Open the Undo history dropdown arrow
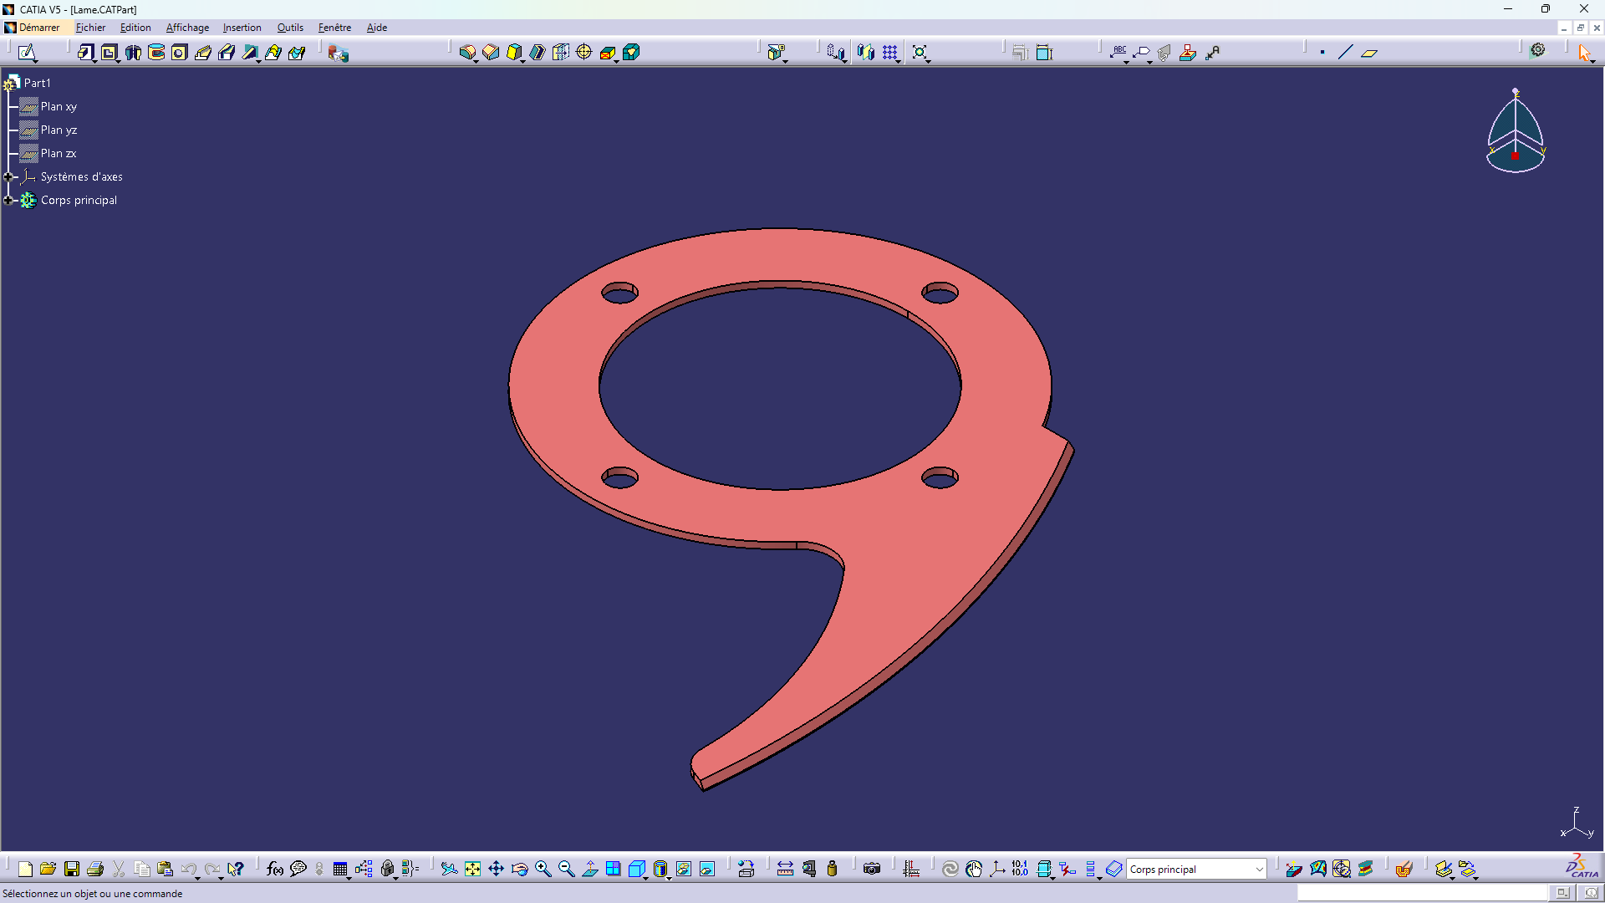 click(197, 877)
